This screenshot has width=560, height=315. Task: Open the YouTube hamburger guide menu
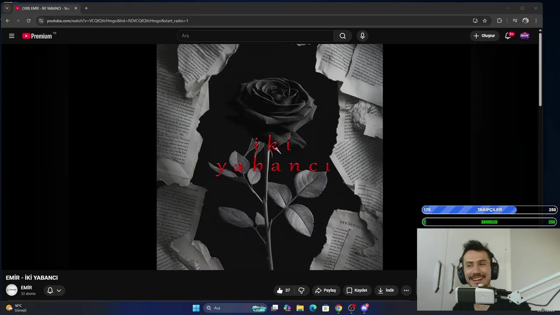[12, 36]
